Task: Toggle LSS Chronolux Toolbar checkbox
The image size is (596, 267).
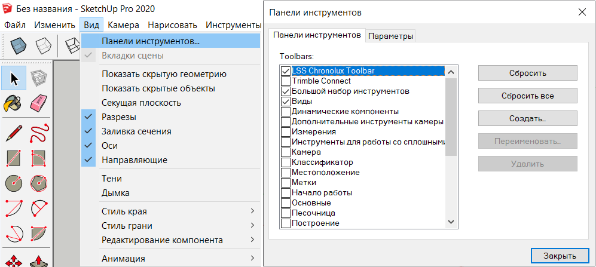Action: [x=285, y=71]
